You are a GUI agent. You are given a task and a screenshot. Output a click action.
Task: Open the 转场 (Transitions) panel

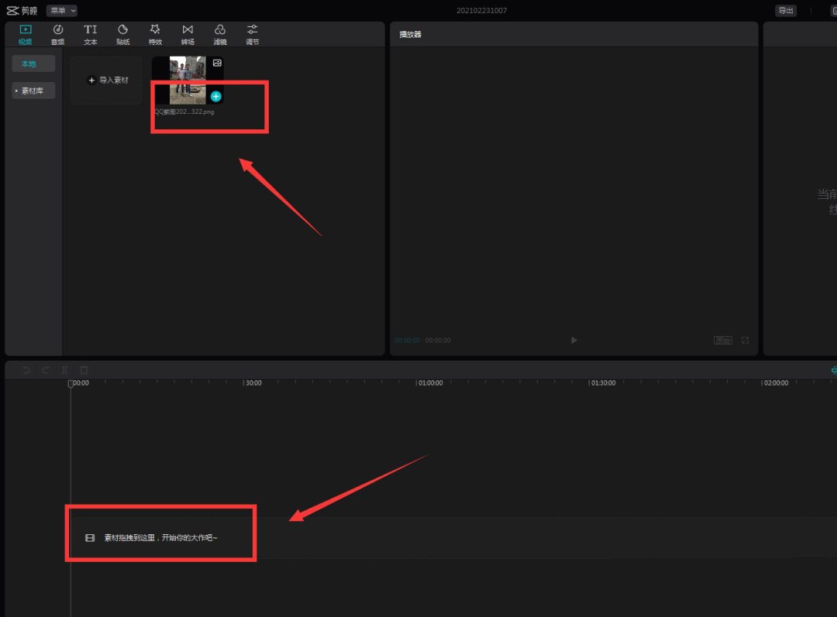click(188, 34)
